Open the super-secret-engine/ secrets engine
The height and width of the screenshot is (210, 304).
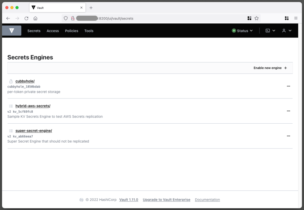coord(34,130)
